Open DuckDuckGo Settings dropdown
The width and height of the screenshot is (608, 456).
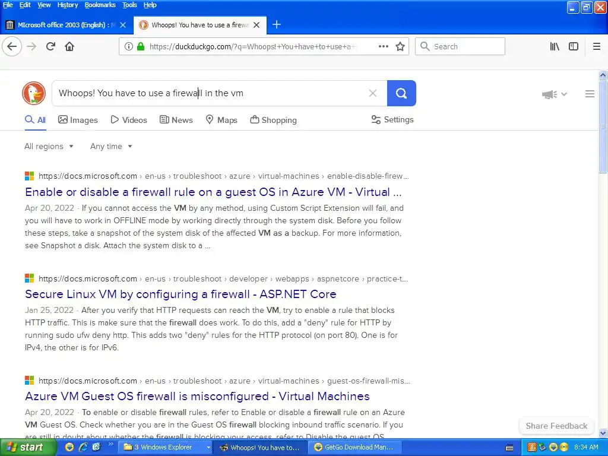coord(392,120)
